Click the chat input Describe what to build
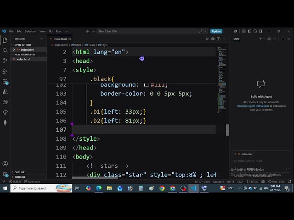 click(261, 161)
